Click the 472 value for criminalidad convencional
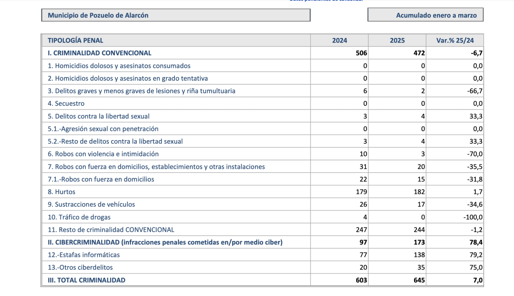Screen dimensions: 514x296 (x=419, y=53)
